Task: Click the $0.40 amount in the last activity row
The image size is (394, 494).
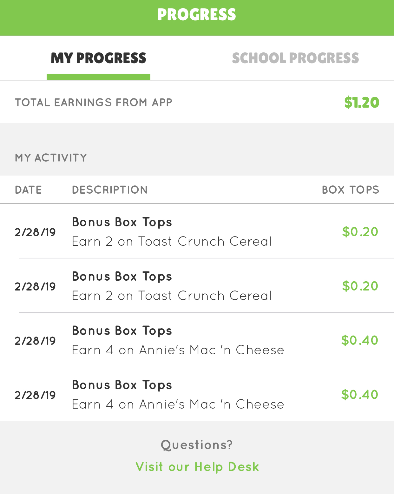Action: coord(360,395)
